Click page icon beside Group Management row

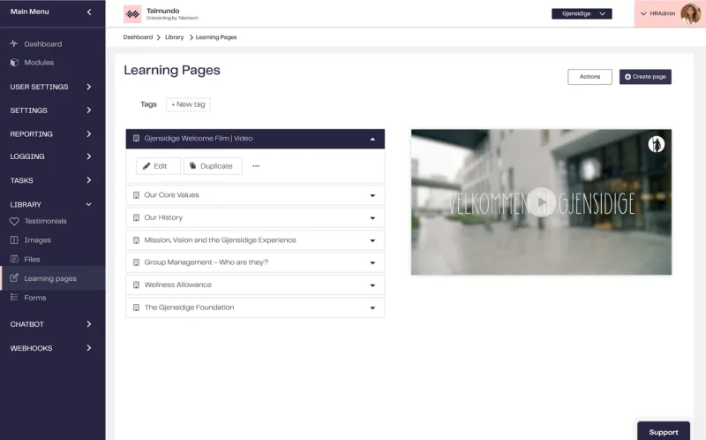[x=136, y=262]
